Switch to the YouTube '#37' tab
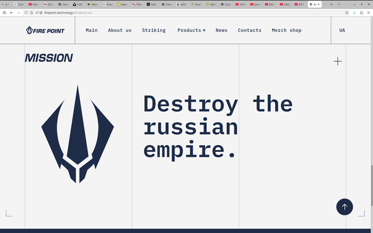This screenshot has height=233, width=373. pyautogui.click(x=300, y=4)
